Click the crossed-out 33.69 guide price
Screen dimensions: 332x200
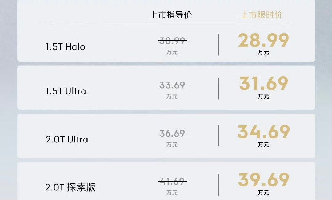pos(172,85)
